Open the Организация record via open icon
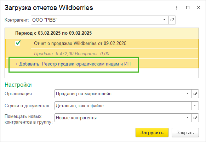The height and width of the screenshot is (142, 206). pyautogui.click(x=195, y=93)
